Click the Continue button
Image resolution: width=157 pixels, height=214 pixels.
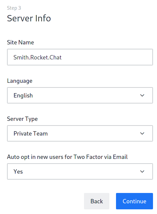click(134, 201)
